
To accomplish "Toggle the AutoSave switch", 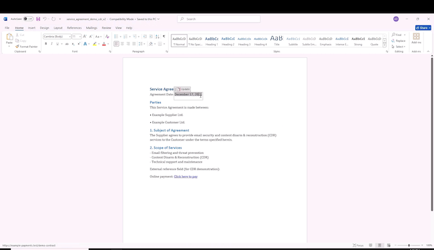I will [x=28, y=19].
